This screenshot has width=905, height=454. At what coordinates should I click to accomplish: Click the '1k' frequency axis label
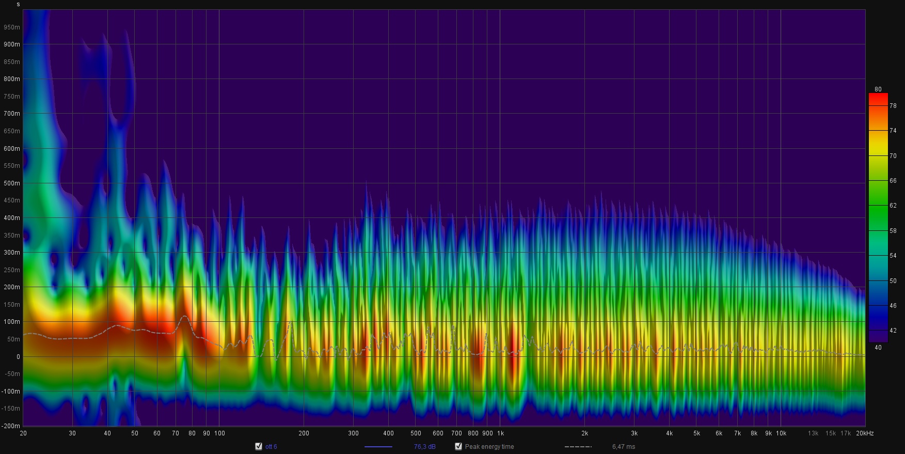click(x=500, y=433)
